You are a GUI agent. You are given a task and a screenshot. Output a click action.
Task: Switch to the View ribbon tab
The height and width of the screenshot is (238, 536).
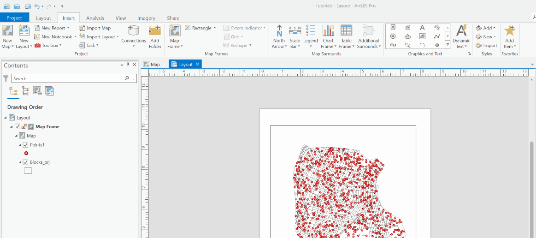(x=121, y=18)
